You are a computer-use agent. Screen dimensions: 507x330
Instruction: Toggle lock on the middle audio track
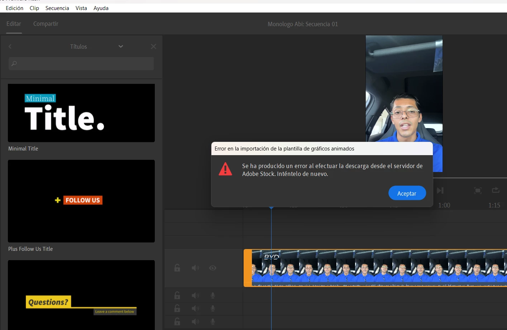(177, 308)
